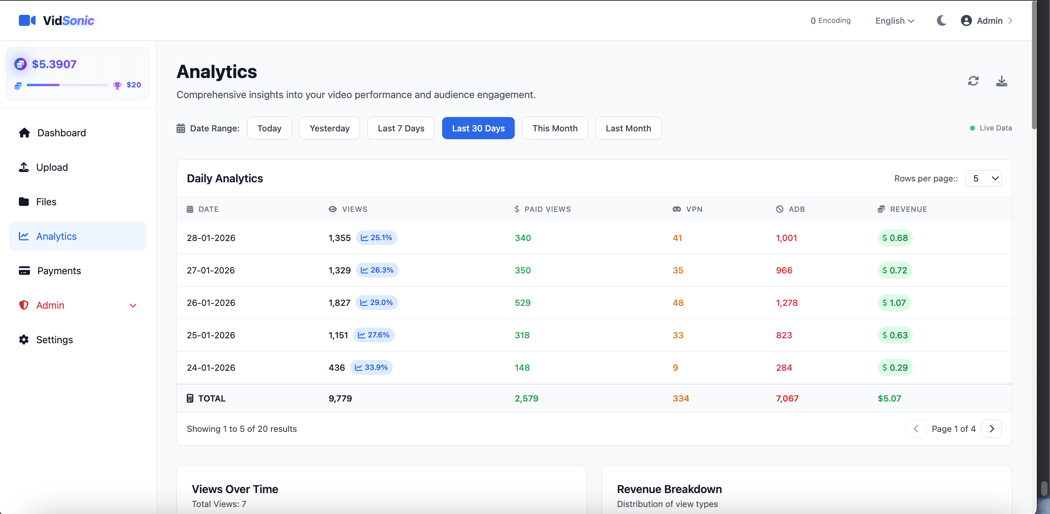Open the English language dropdown
This screenshot has height=514, width=1050.
(894, 21)
